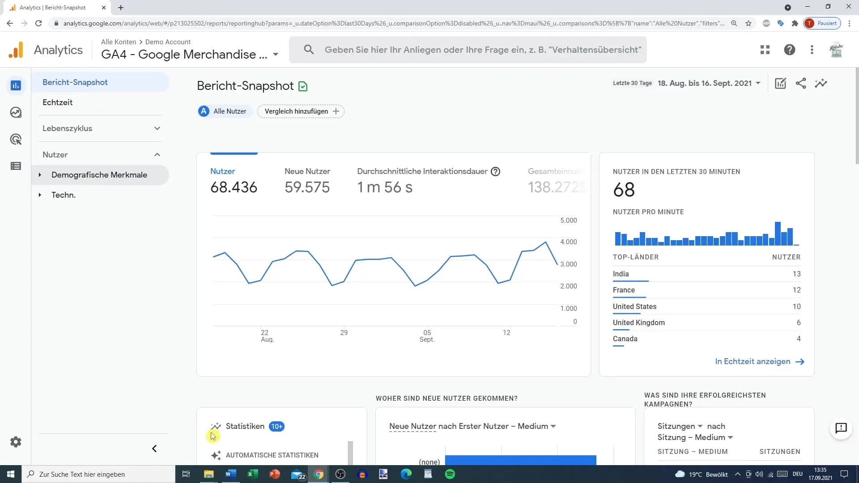Collapse the Nutzer section
Image resolution: width=859 pixels, height=483 pixels.
click(x=102, y=155)
